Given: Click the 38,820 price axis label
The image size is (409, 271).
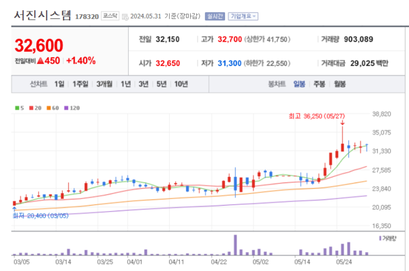Looking at the screenshot, I should click(381, 114).
